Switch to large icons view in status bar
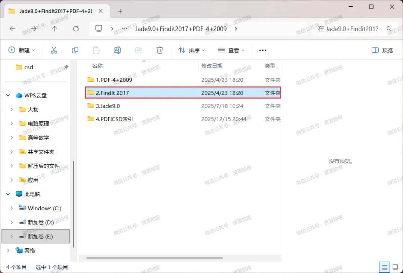This screenshot has height=273, width=403. 396,268
